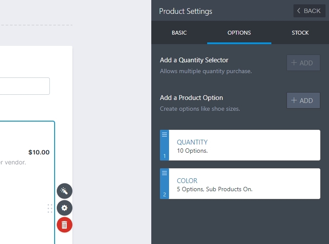Click the number 2 badge on the COLOR row
The width and height of the screenshot is (329, 244).
pyautogui.click(x=164, y=195)
